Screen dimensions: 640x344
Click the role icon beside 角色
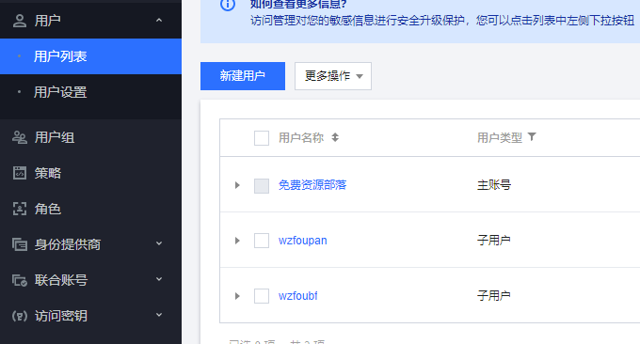point(20,209)
